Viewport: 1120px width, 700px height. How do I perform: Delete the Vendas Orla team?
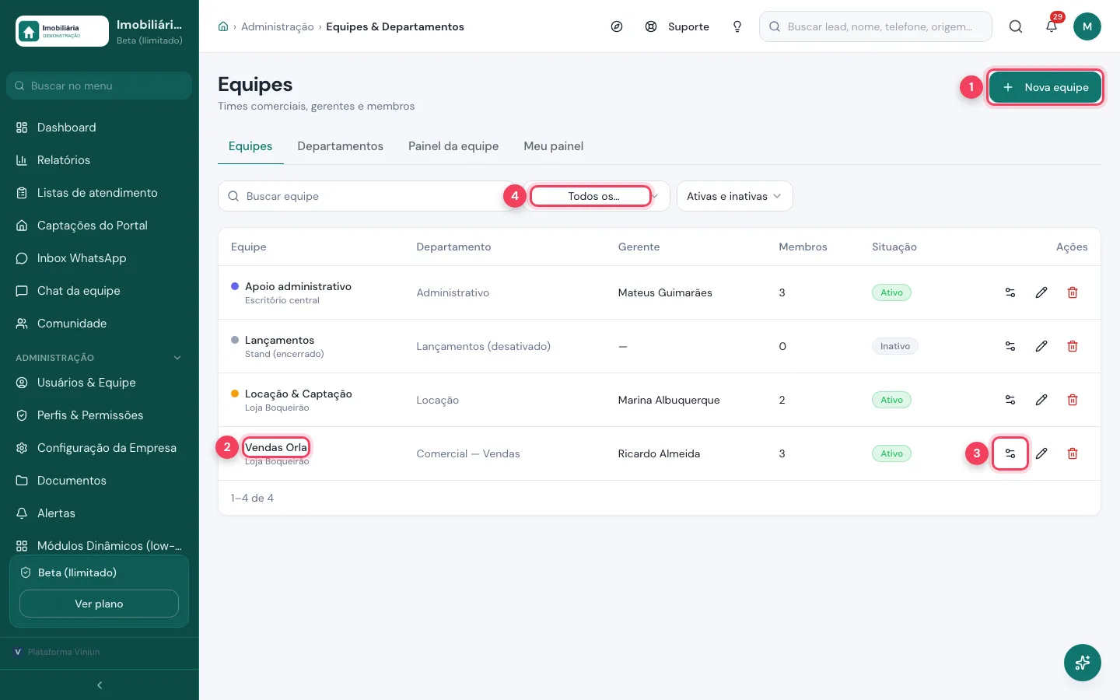click(1073, 453)
